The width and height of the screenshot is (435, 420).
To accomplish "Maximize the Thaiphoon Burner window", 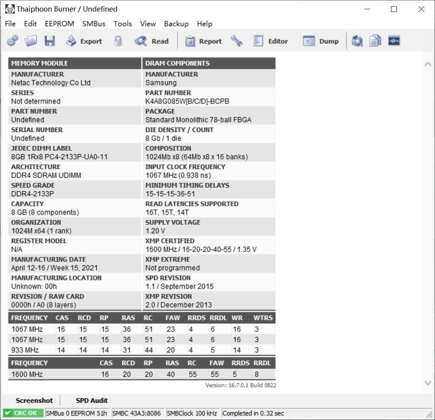I will tap(394, 9).
